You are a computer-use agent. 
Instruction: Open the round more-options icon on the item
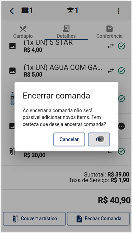coord(121,126)
